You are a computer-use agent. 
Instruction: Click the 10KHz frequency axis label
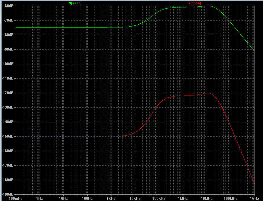point(135,199)
